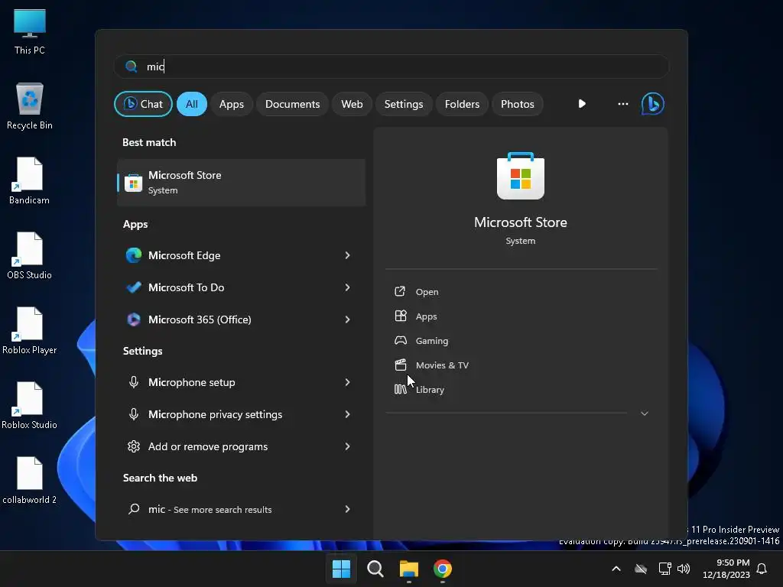Image resolution: width=783 pixels, height=587 pixels.
Task: Click the Microphone setup result text
Action: point(192,382)
